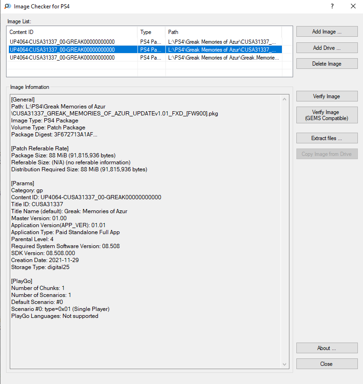The image size is (363, 384).
Task: Close the window with the title bar X
Action: pyautogui.click(x=353, y=6)
